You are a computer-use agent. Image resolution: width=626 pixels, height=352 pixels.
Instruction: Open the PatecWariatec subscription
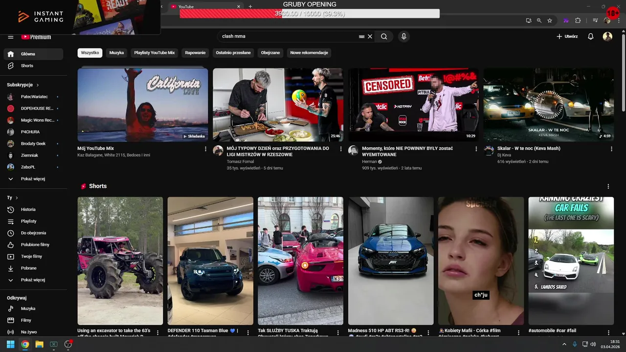click(x=33, y=97)
